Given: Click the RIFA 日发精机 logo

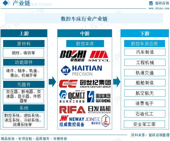Looking at the screenshot, I should point(85,110).
